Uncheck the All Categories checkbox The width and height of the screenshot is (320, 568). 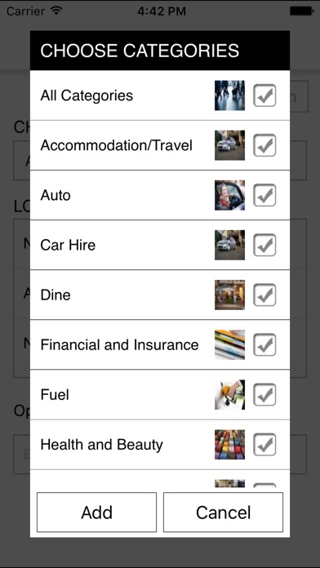pyautogui.click(x=264, y=95)
